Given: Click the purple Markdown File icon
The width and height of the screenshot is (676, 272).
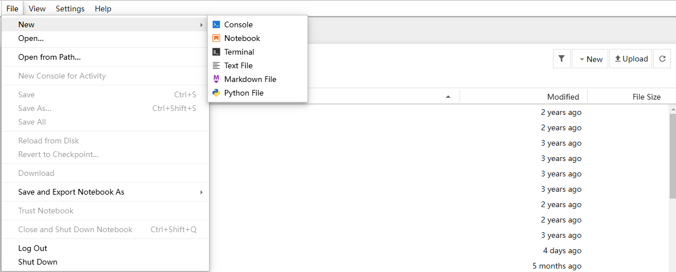Looking at the screenshot, I should (216, 79).
